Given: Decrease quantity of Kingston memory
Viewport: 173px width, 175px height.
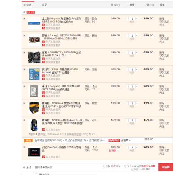Looking at the screenshot, I should click(127, 19).
